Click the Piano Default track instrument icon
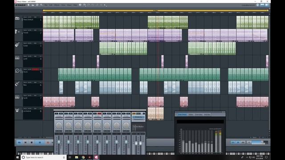The width and height of the screenshot is (285, 160). coord(17,19)
